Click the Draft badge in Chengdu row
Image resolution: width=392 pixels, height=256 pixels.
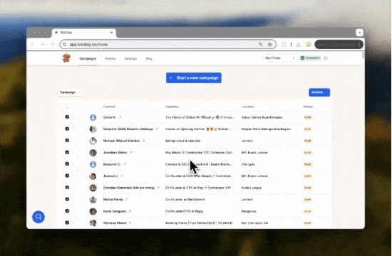(308, 164)
